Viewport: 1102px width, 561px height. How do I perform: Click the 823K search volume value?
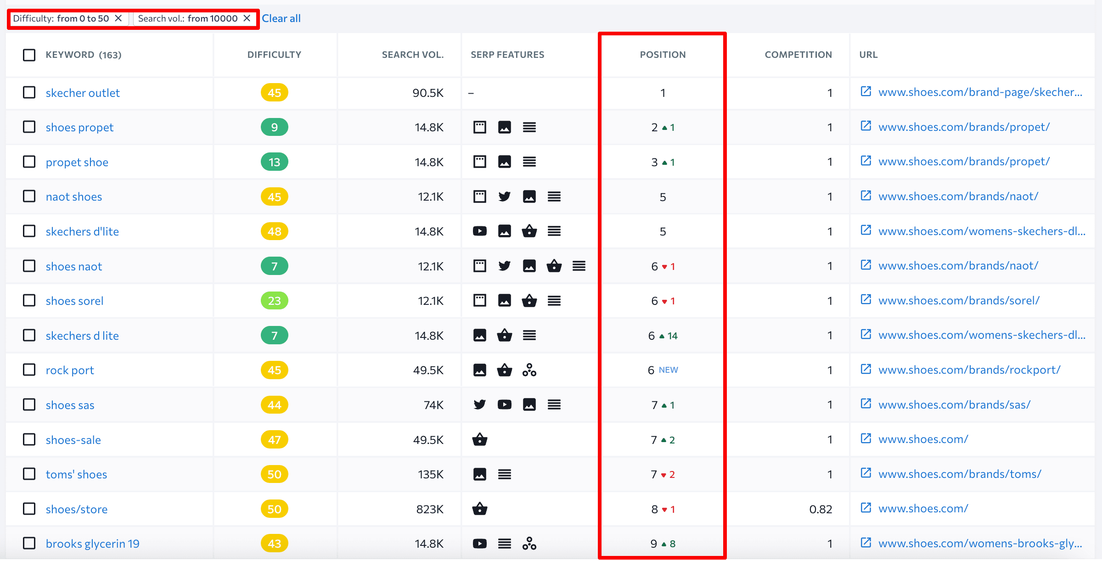(x=430, y=509)
